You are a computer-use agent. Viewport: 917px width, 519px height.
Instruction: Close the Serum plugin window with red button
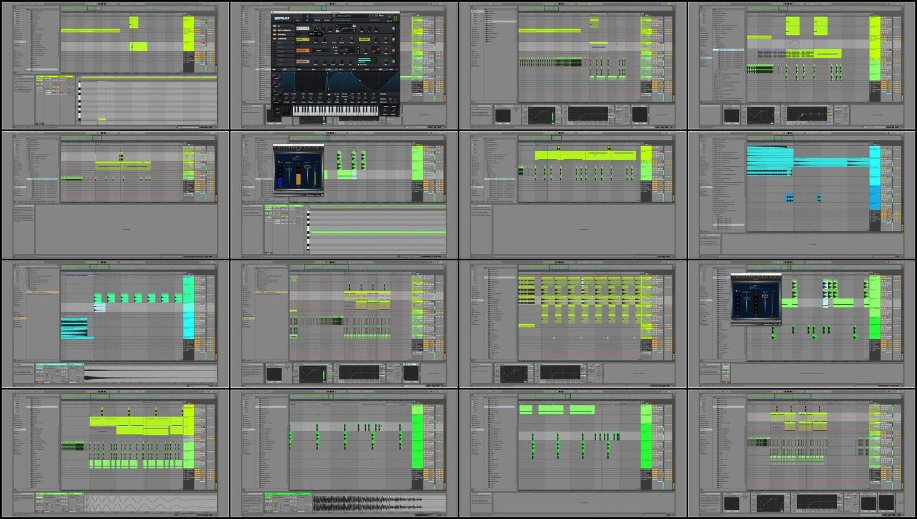[273, 12]
